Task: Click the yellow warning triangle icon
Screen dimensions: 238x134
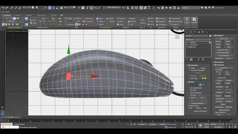Action: [x=178, y=7]
